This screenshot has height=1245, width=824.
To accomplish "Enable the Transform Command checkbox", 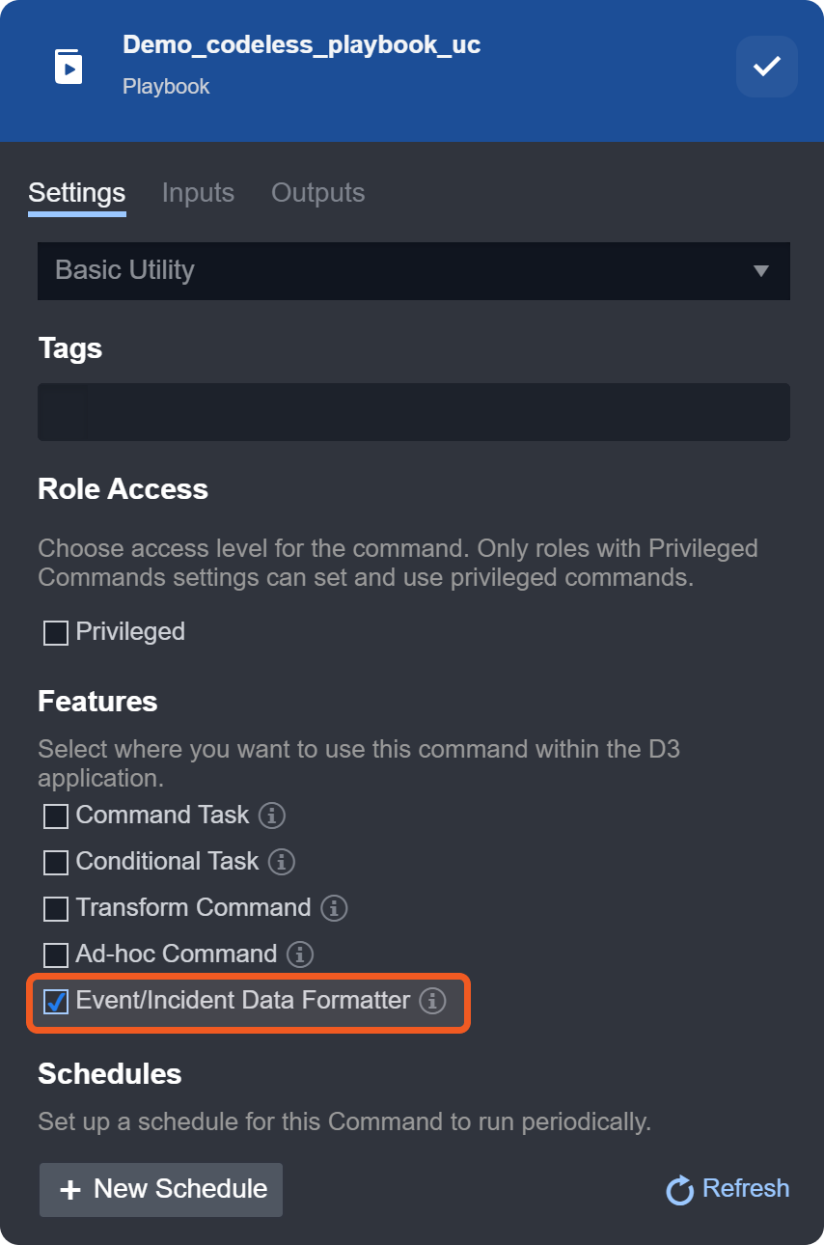I will click(x=56, y=909).
